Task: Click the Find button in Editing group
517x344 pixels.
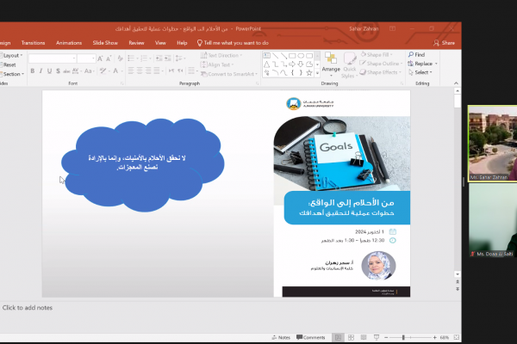Action: (x=418, y=54)
